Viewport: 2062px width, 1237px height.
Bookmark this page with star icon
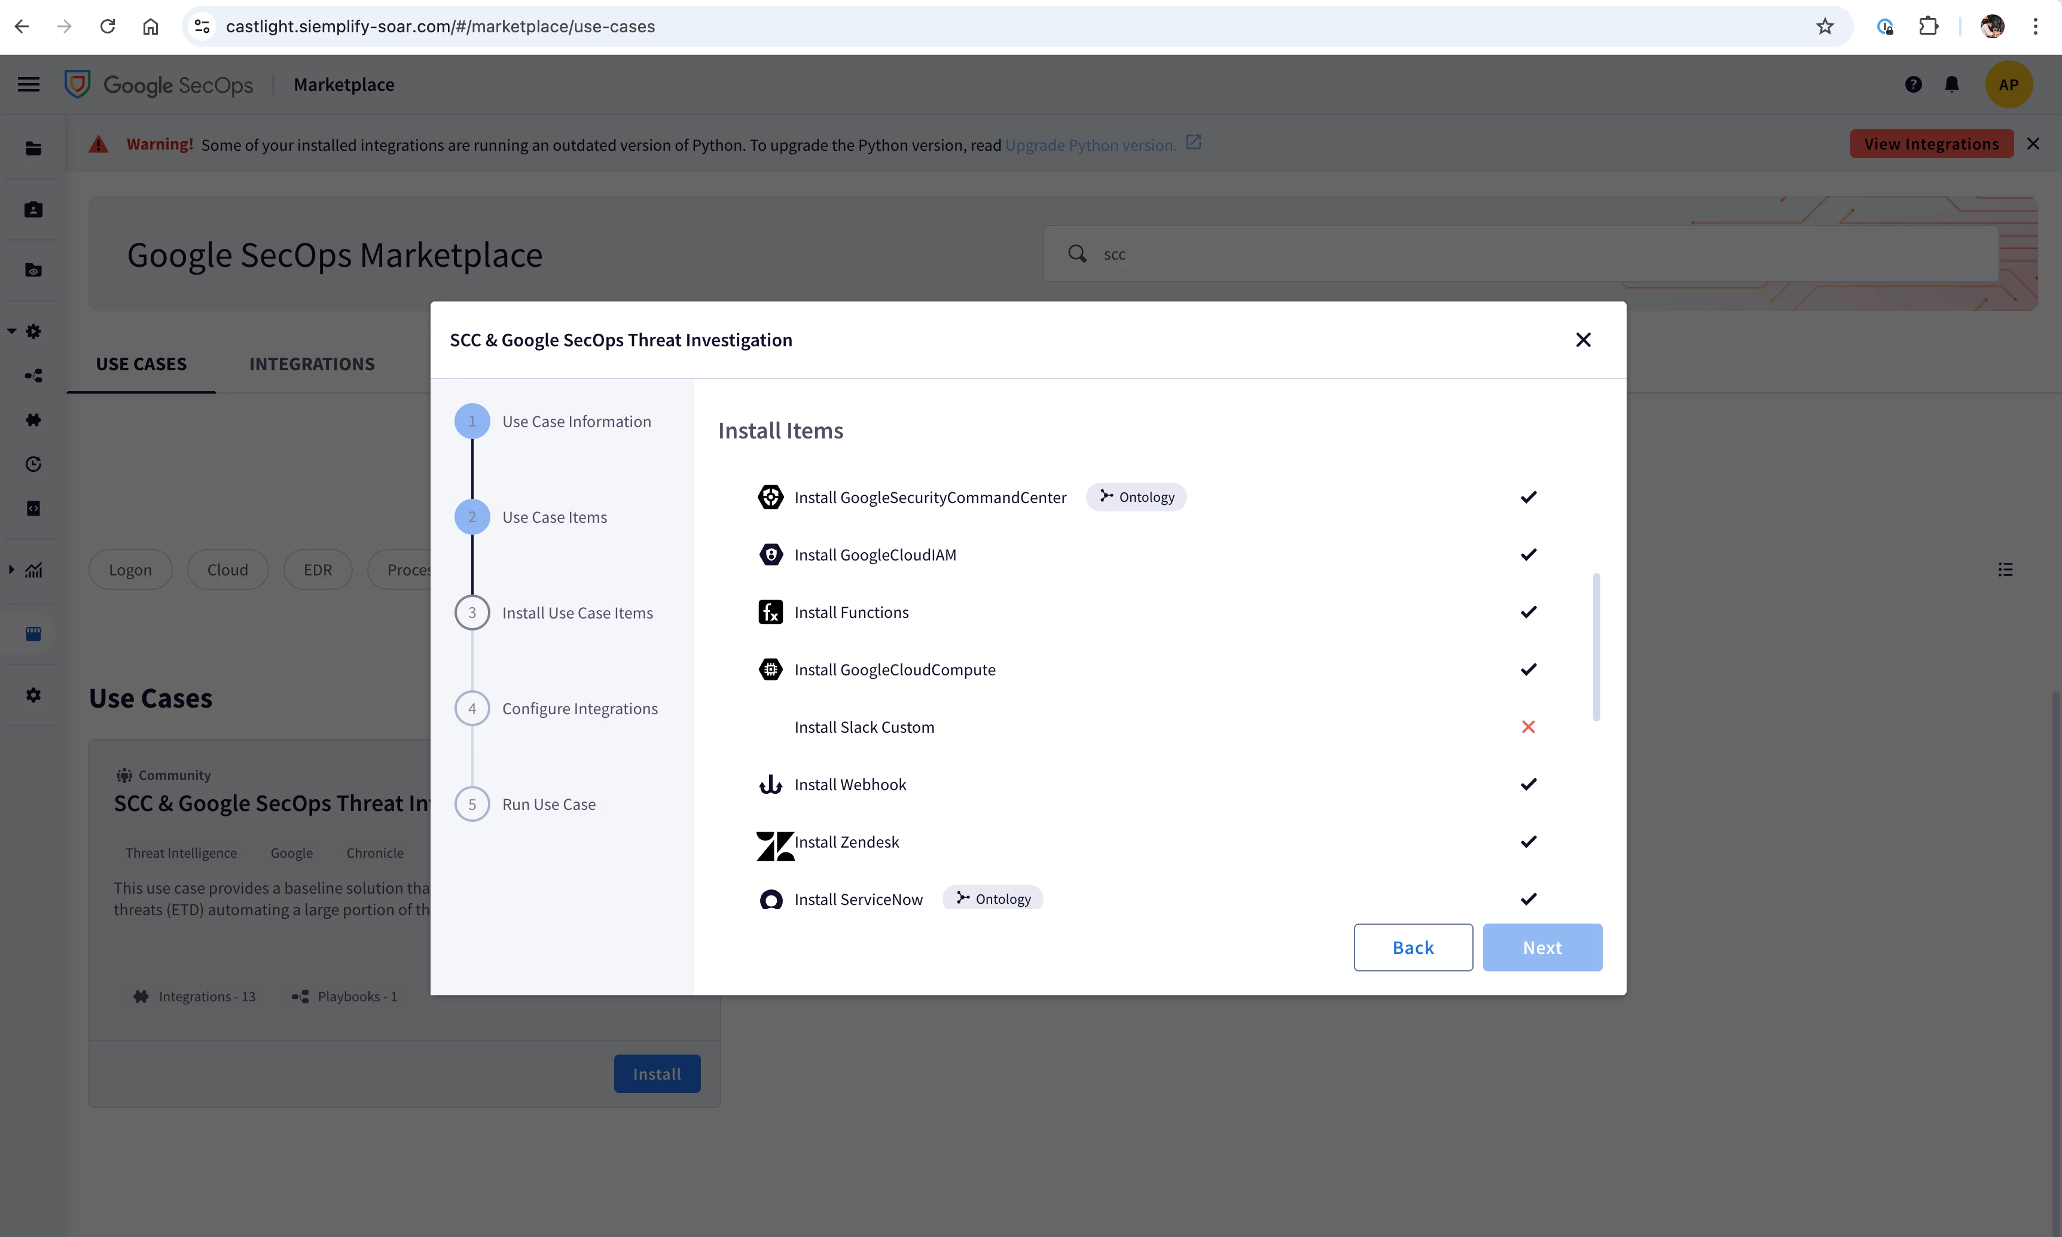pos(1825,27)
